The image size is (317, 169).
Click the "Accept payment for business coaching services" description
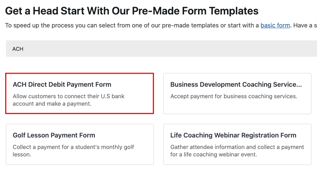pos(234,96)
